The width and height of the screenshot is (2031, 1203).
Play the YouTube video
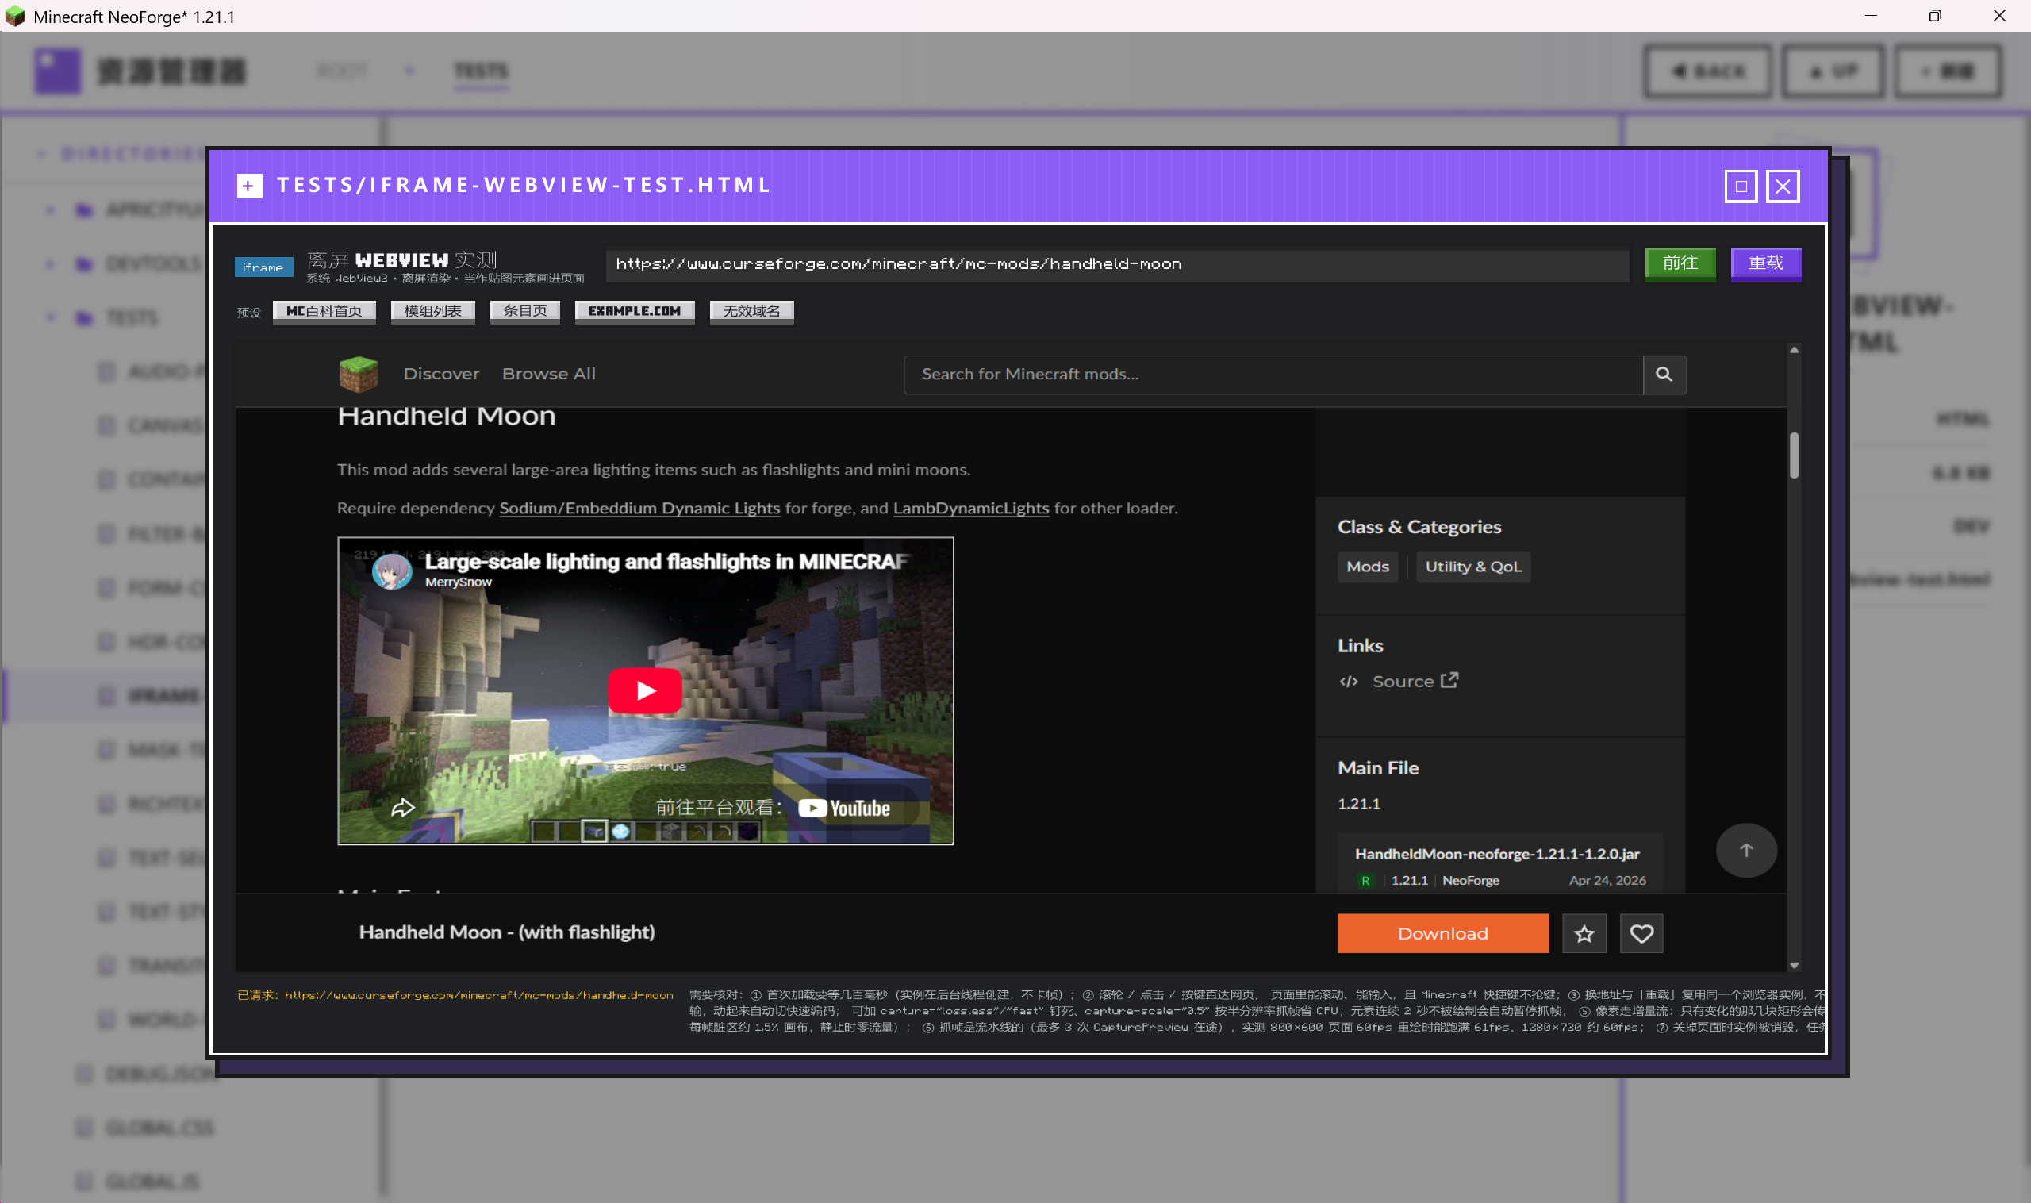[645, 690]
